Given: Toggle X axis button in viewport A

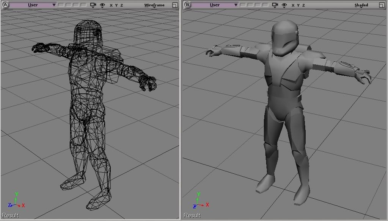Looking at the screenshot, I should tap(111, 5).
